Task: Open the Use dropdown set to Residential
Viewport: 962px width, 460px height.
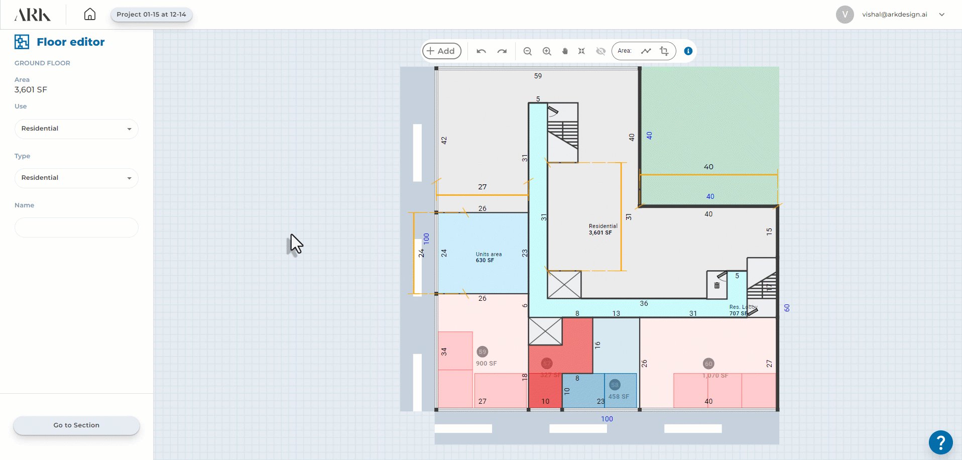Action: [x=76, y=129]
